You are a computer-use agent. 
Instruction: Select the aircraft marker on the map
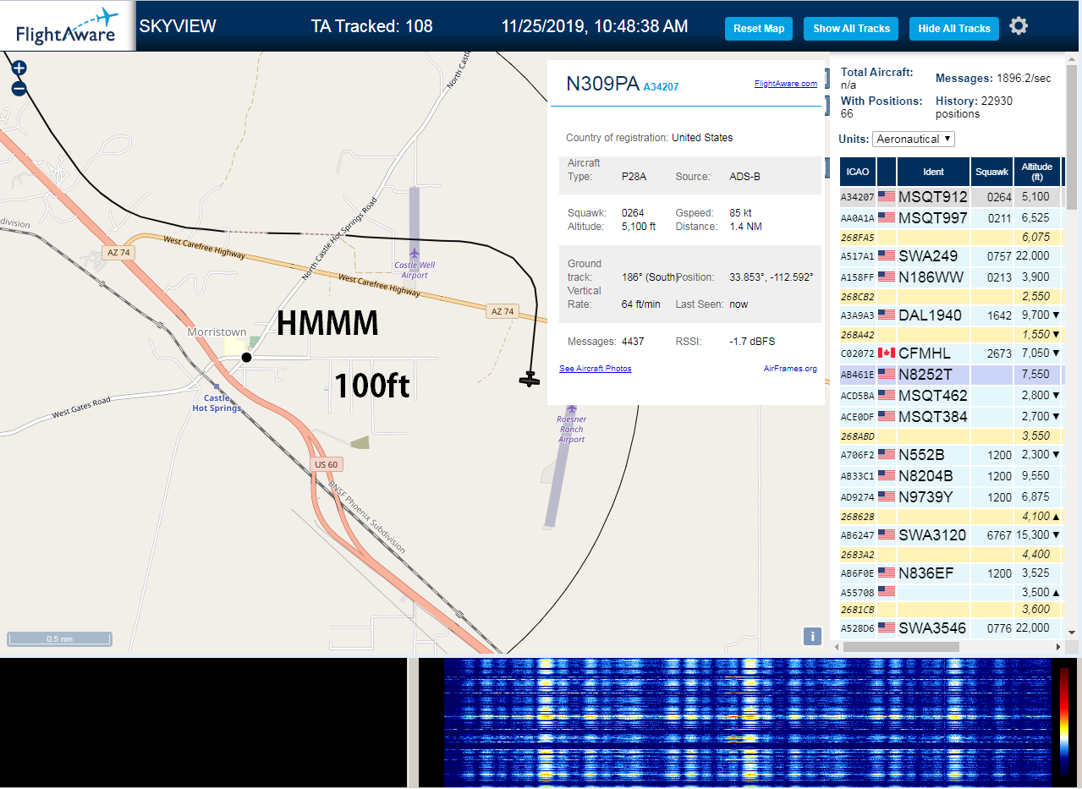click(x=530, y=379)
